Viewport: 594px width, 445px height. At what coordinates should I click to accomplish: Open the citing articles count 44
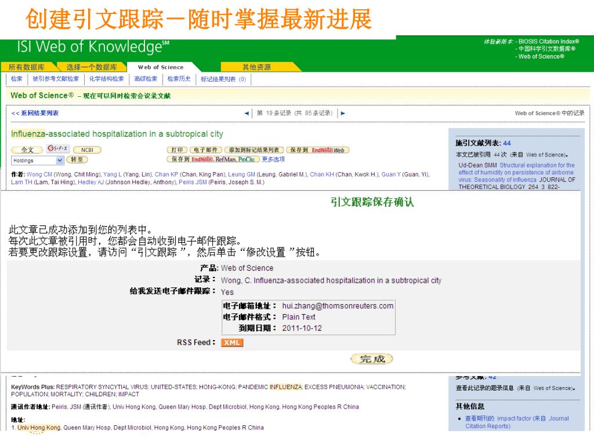click(507, 143)
